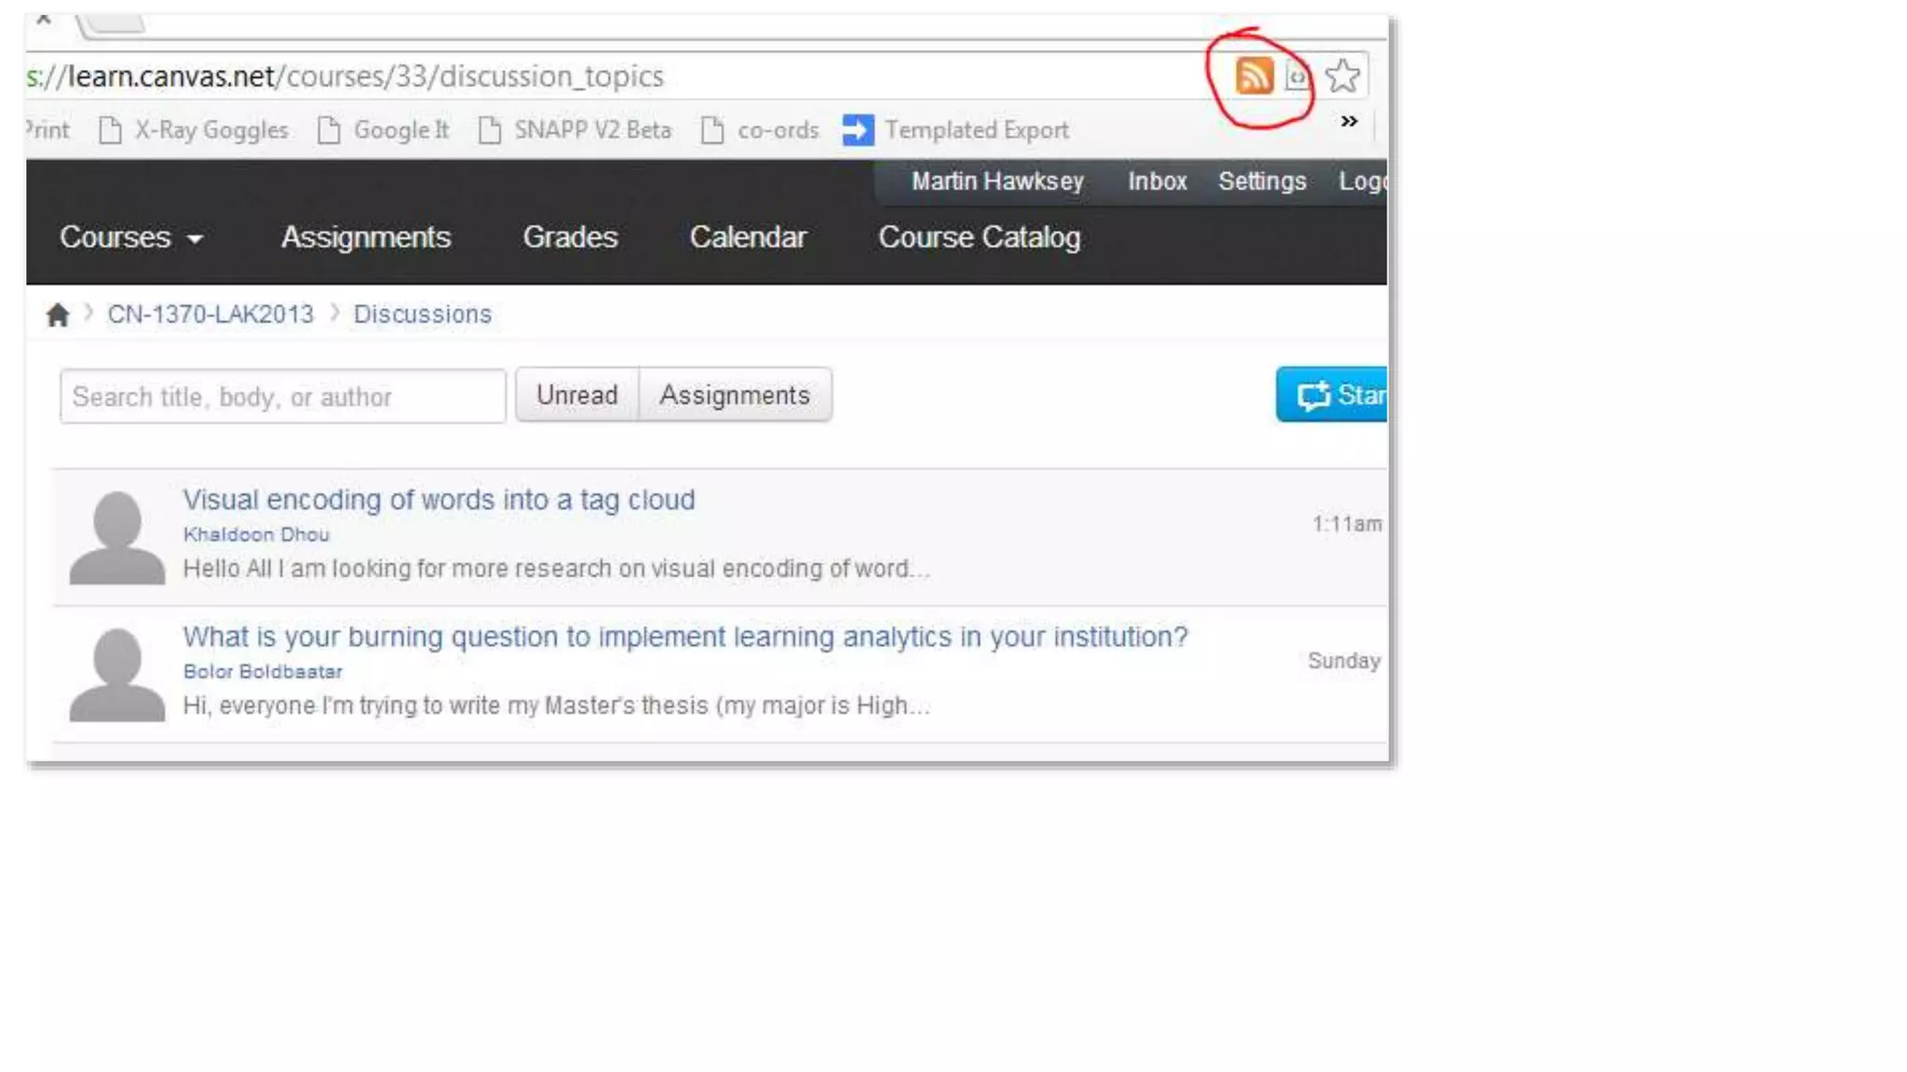Click the home breadcrumb icon
The width and height of the screenshot is (1907, 1072).
(58, 315)
